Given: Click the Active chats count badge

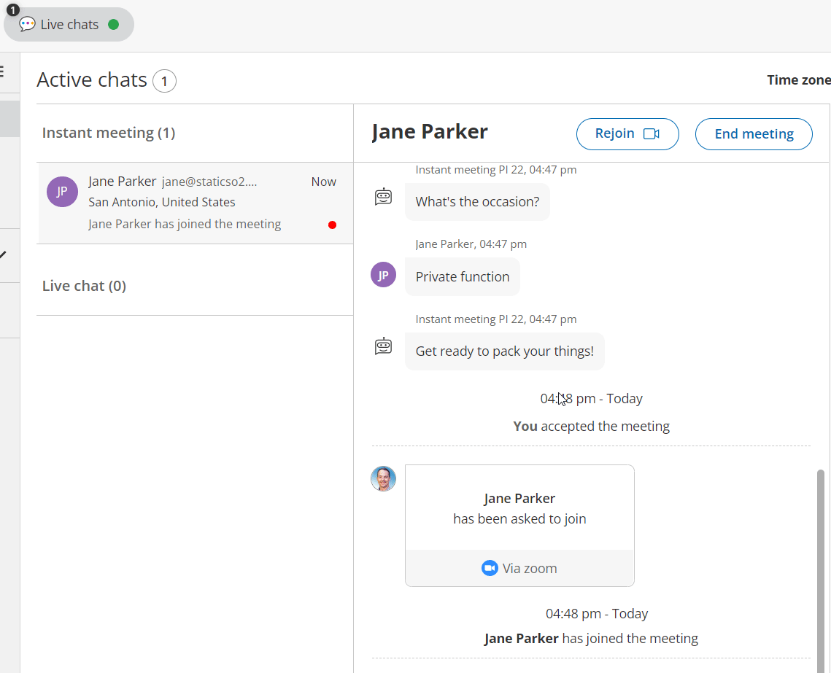Looking at the screenshot, I should pyautogui.click(x=164, y=81).
